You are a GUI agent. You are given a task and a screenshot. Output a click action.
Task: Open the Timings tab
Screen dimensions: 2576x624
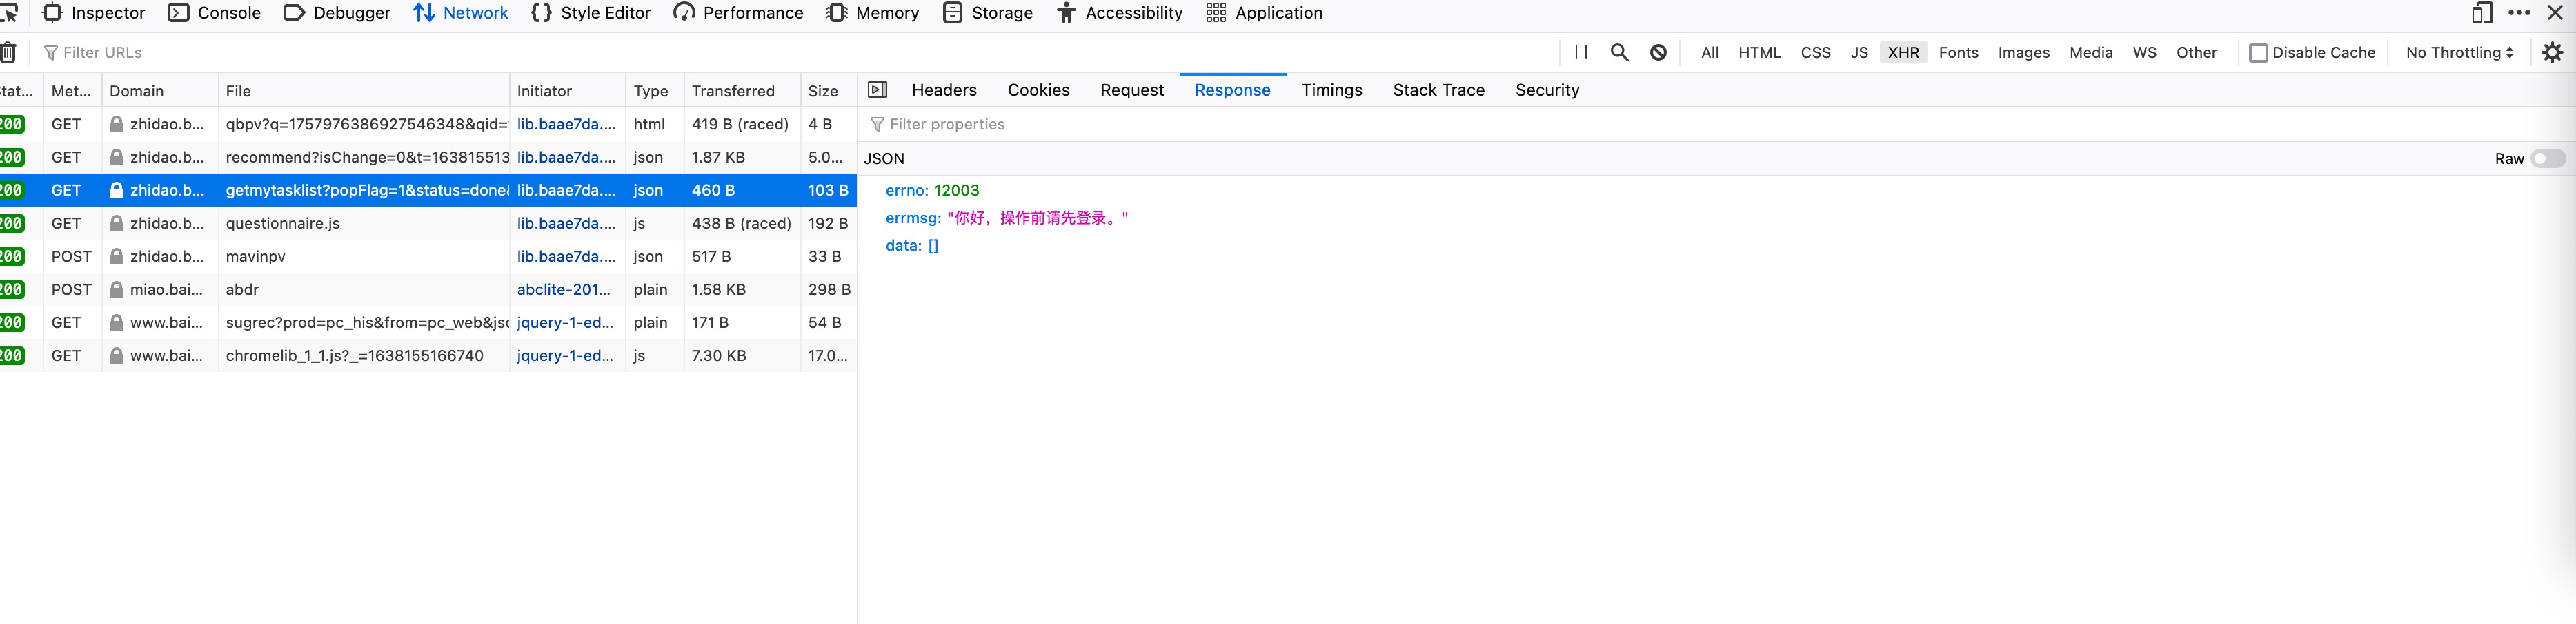1332,90
